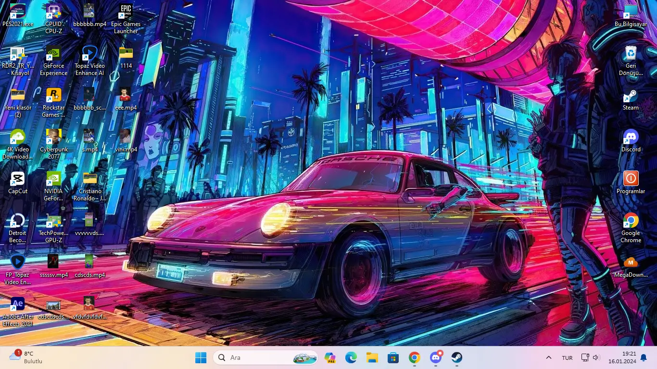Open Adobe After Effects 2021
Viewport: 657px width, 369px height.
18,311
